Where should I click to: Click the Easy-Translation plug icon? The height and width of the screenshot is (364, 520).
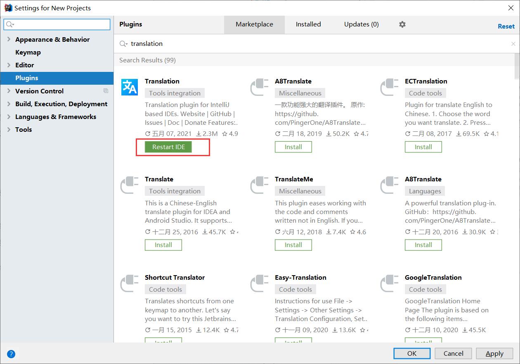pos(259,283)
